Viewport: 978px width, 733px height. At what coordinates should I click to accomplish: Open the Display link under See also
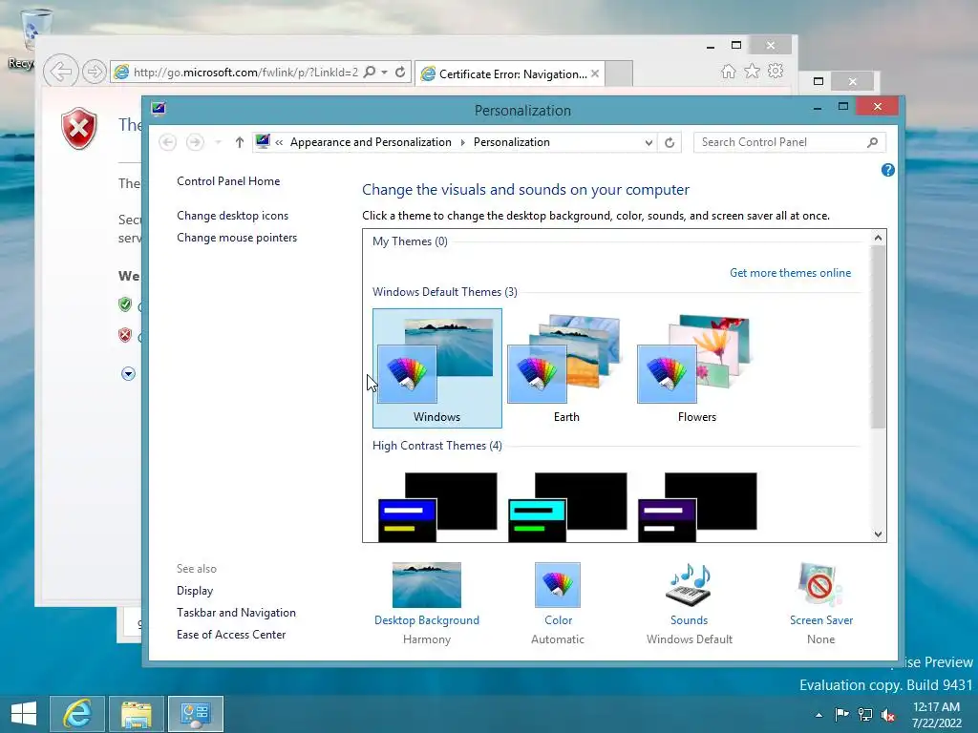click(195, 591)
